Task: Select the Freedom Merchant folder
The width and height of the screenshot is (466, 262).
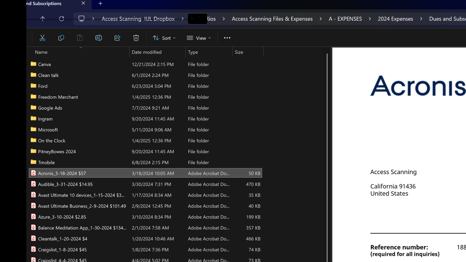Action: 145,97
